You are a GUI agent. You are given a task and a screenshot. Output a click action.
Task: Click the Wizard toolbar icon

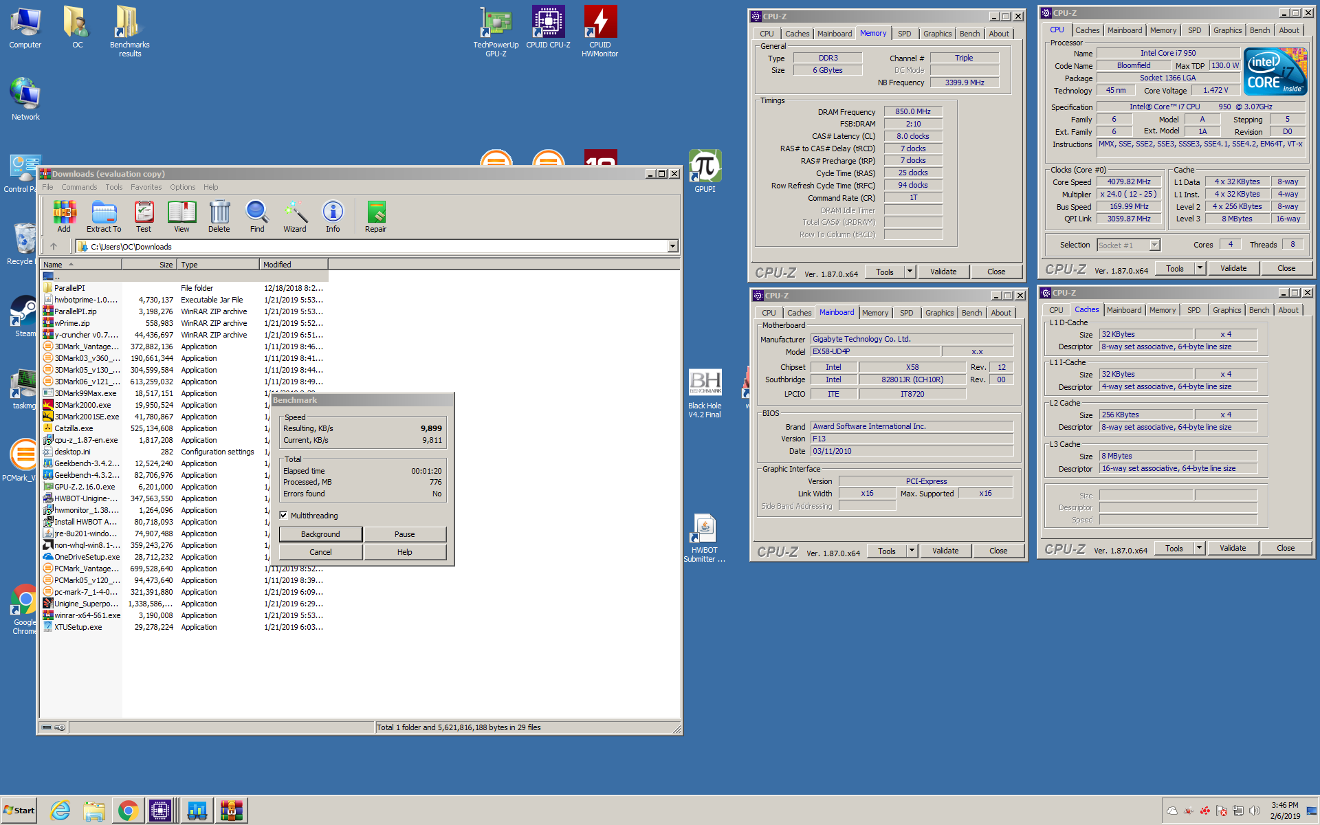tap(295, 217)
